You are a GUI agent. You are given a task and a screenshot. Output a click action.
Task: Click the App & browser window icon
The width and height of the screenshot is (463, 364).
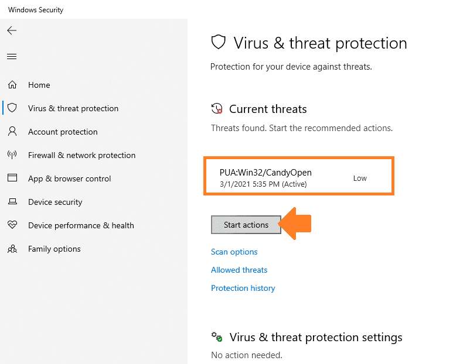pos(12,178)
